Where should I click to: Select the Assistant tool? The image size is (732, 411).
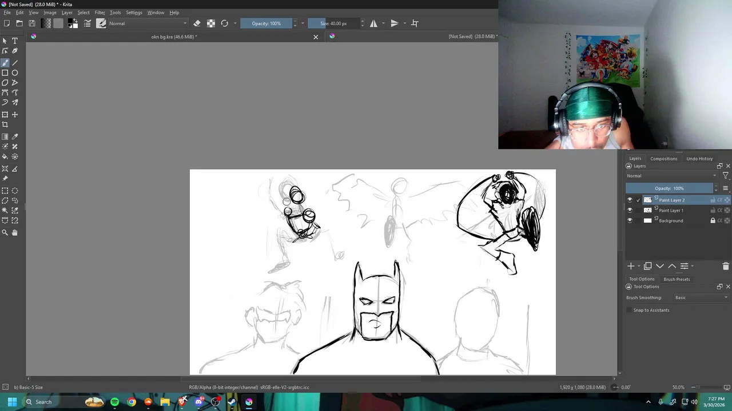(5, 169)
